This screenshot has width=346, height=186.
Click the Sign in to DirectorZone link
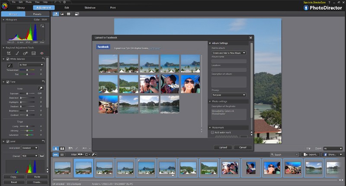tap(314, 2)
